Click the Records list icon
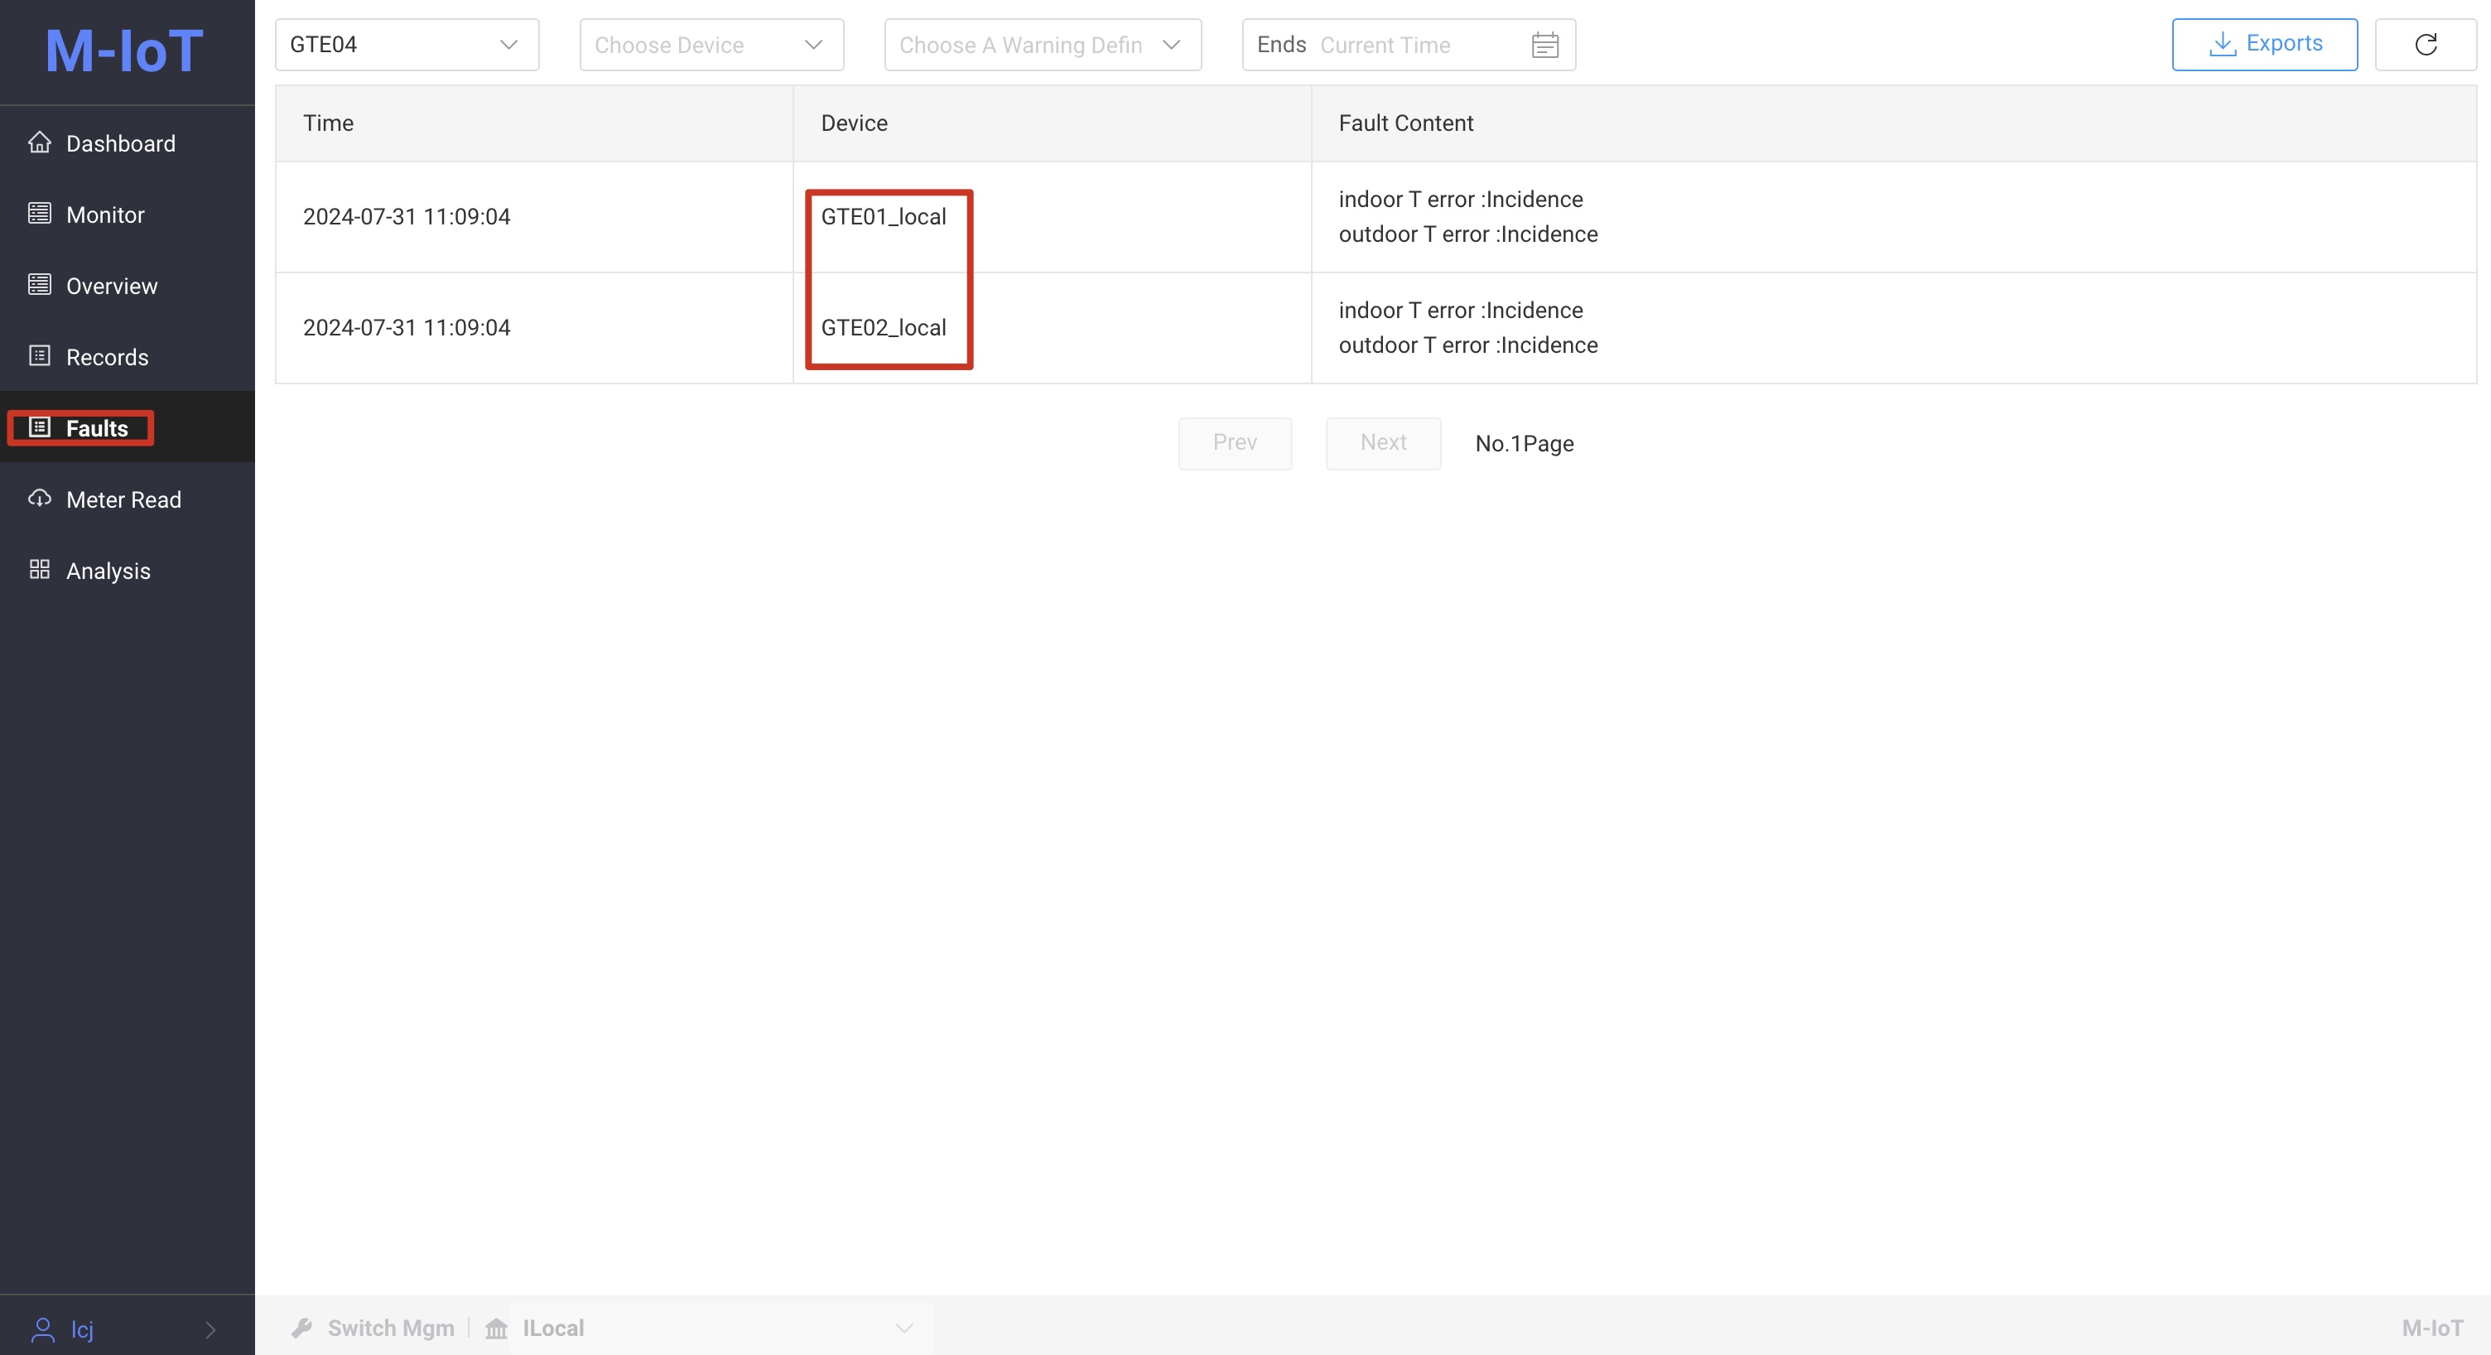 [40, 356]
